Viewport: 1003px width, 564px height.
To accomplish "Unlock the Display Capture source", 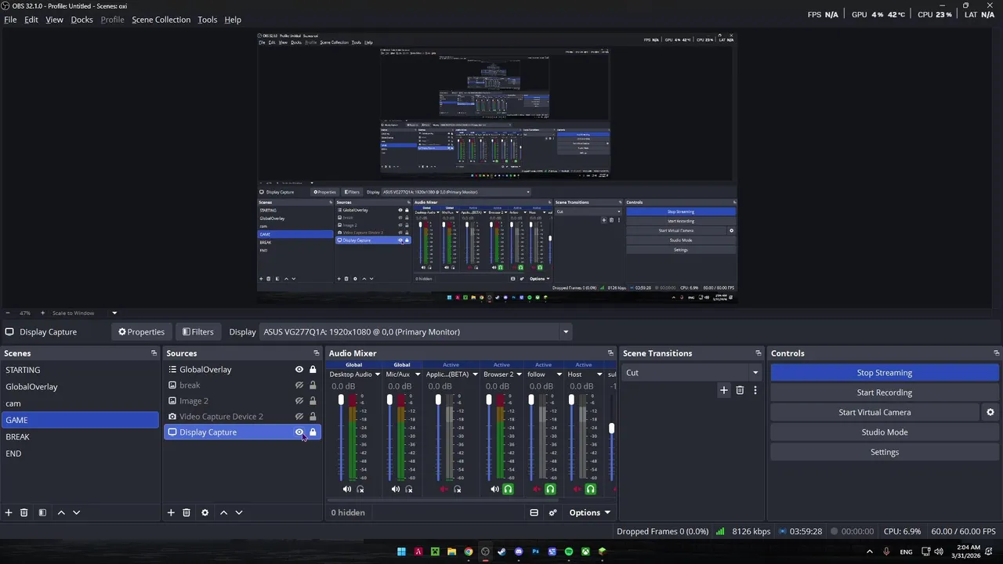I will 313,432.
